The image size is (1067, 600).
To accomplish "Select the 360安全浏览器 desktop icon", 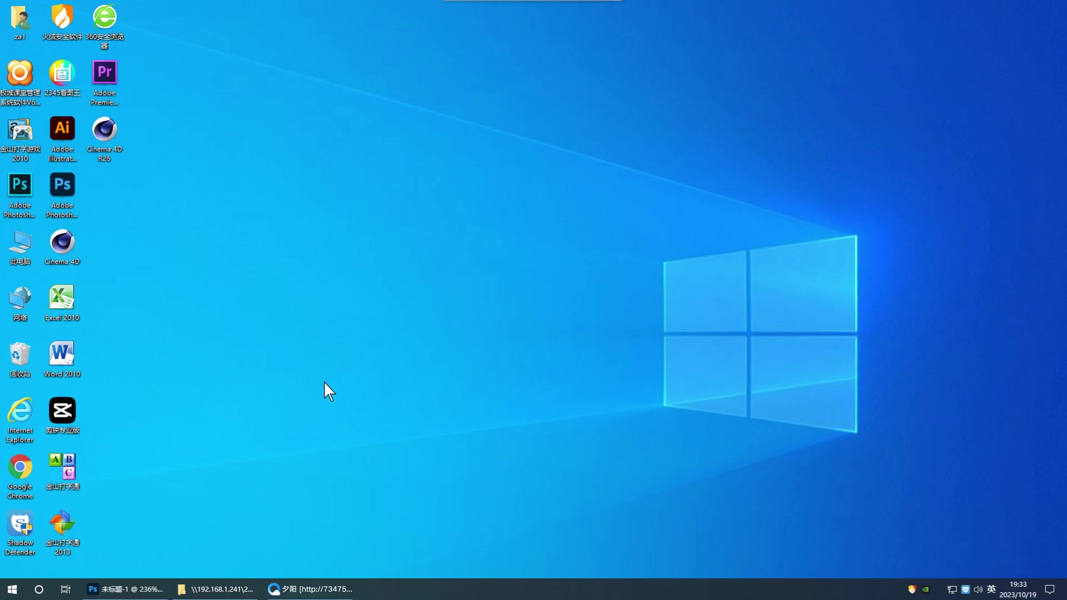I will 104,27.
